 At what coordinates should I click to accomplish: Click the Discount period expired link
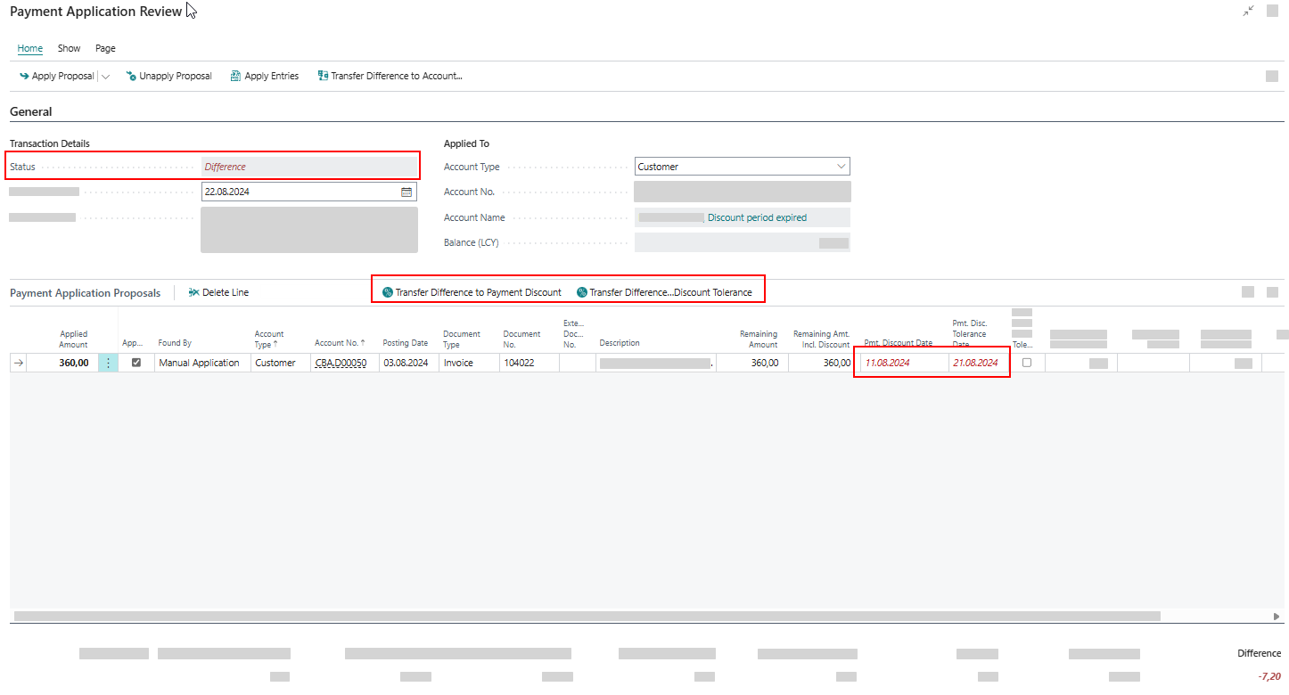click(x=757, y=217)
